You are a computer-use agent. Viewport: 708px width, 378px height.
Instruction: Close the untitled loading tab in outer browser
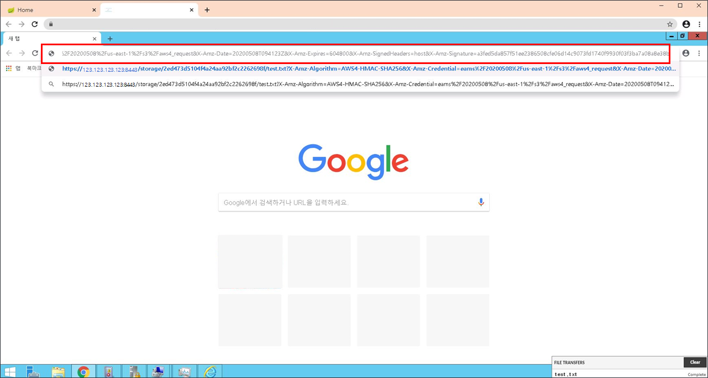(192, 10)
